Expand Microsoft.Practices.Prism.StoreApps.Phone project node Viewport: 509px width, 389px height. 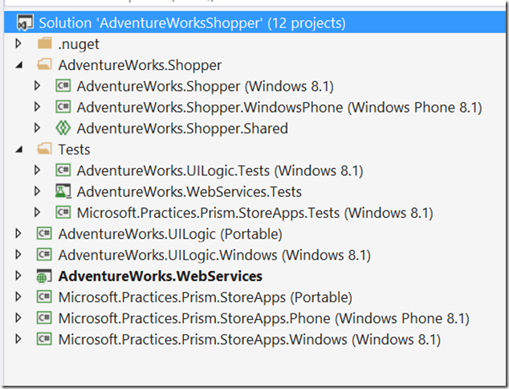click(x=18, y=318)
